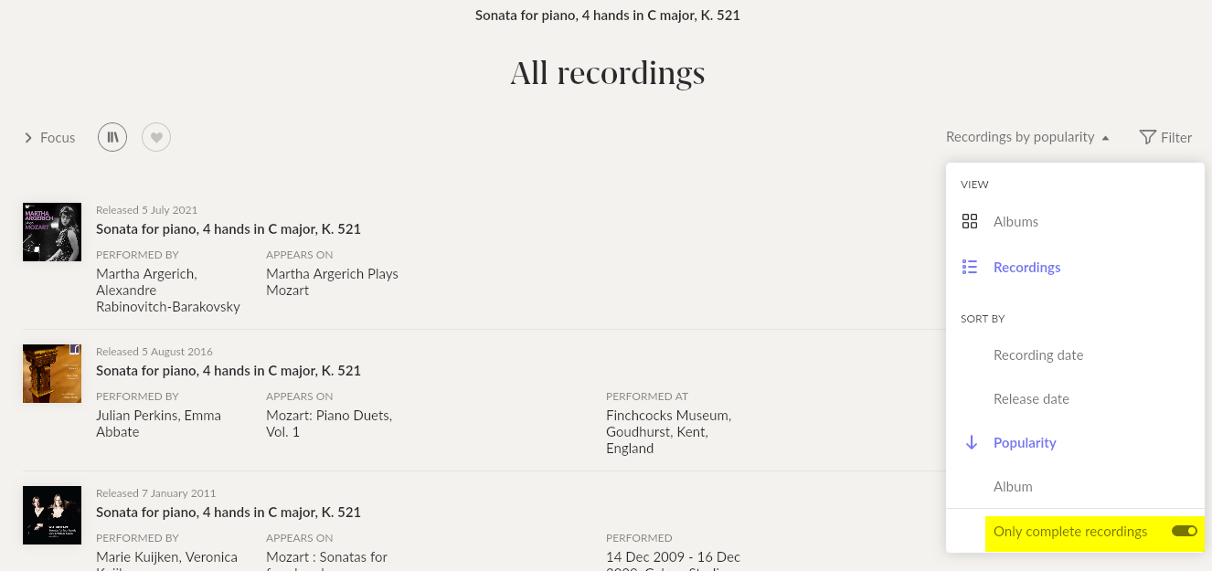The image size is (1212, 571).
Task: Choose Album sort option
Action: [1013, 487]
